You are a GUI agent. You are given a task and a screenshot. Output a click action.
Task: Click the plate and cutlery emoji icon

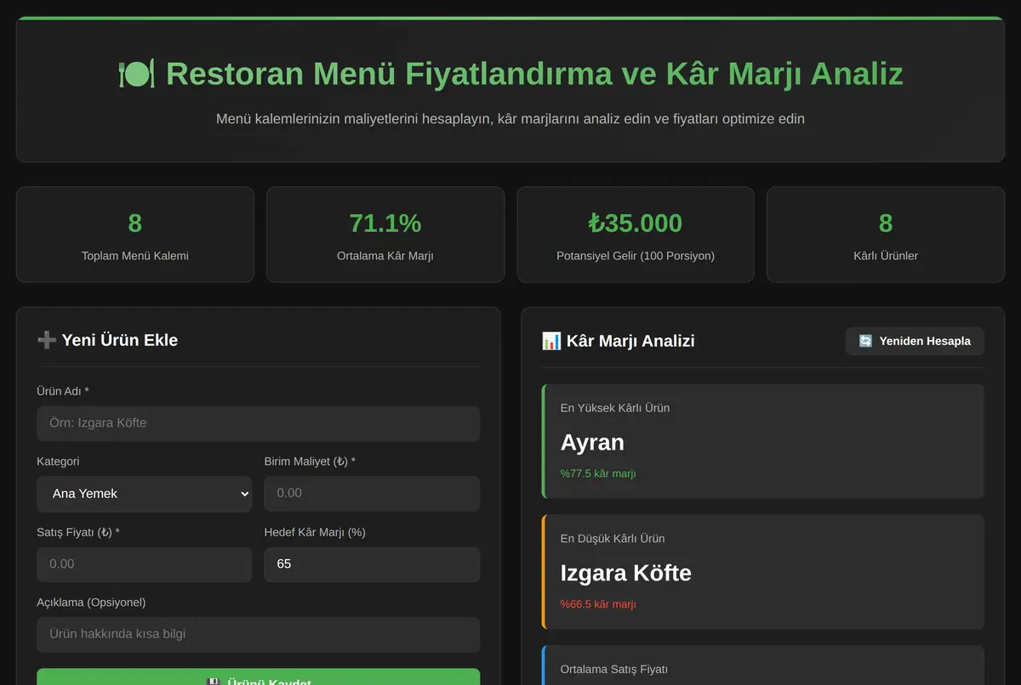136,74
